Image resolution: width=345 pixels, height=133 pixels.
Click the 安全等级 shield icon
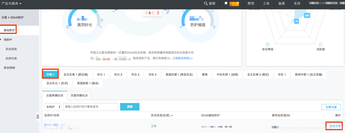[x=267, y=44]
